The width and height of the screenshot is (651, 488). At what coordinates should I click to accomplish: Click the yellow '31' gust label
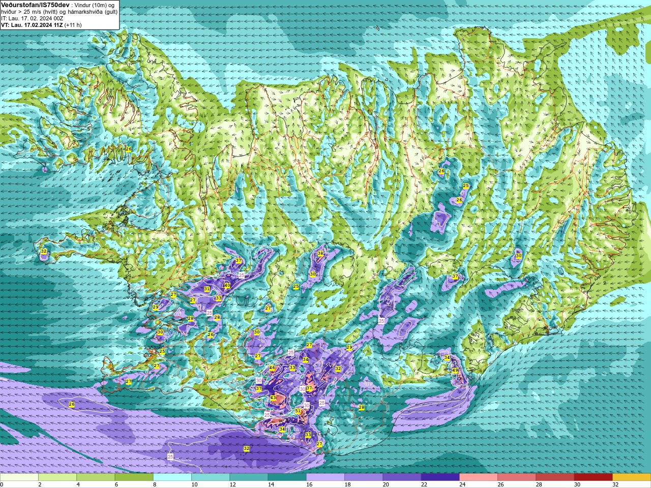coord(207,289)
